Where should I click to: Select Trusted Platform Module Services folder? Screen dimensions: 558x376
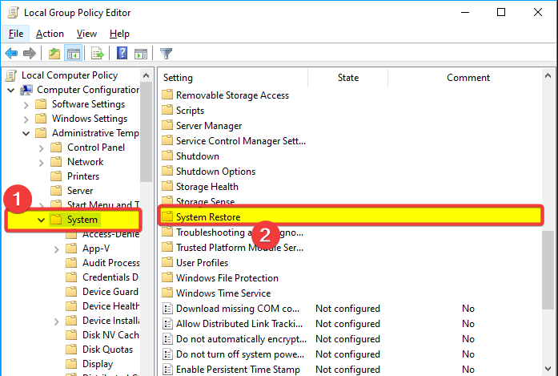pyautogui.click(x=240, y=248)
